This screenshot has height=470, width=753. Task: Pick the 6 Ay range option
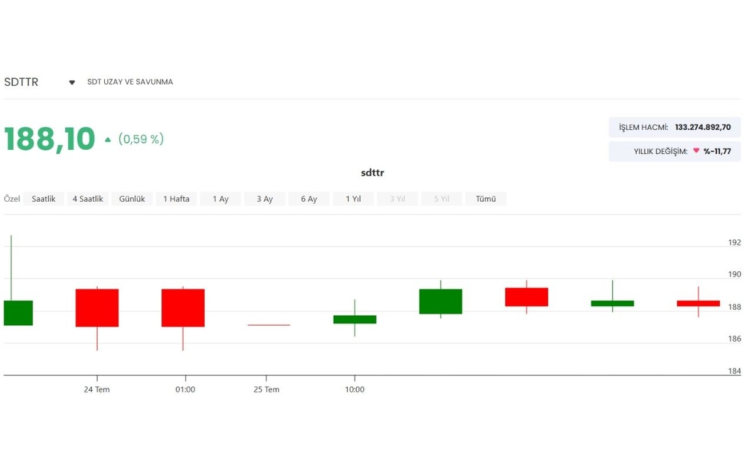(309, 199)
